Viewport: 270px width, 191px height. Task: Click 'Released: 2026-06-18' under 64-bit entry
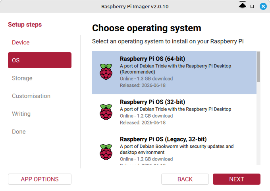click(x=143, y=85)
